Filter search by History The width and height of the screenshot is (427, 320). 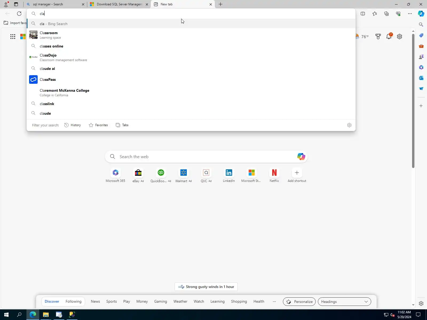(73, 125)
